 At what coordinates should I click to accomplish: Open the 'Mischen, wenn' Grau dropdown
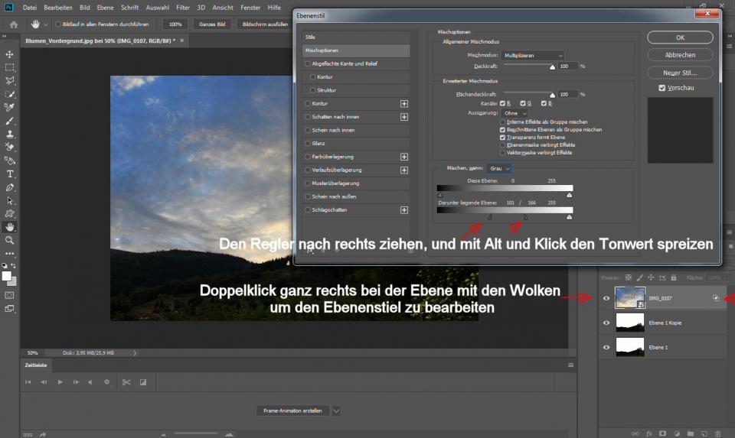(500, 167)
